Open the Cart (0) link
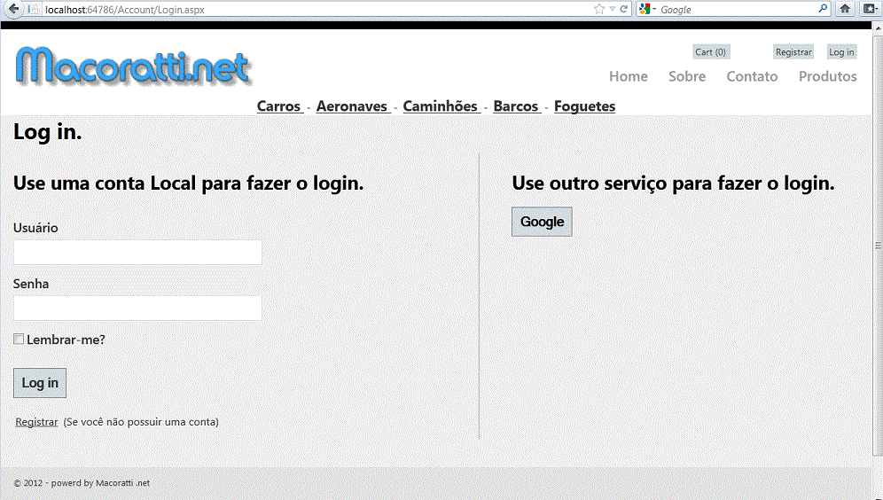883x500 pixels. pos(710,52)
